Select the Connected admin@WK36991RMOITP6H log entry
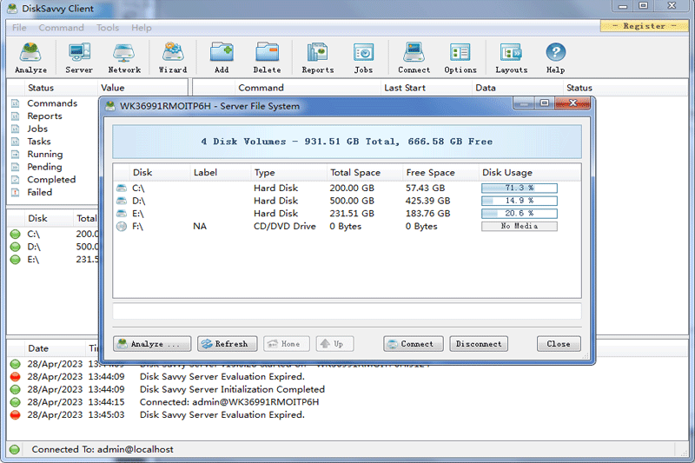695x463 pixels. tap(229, 402)
